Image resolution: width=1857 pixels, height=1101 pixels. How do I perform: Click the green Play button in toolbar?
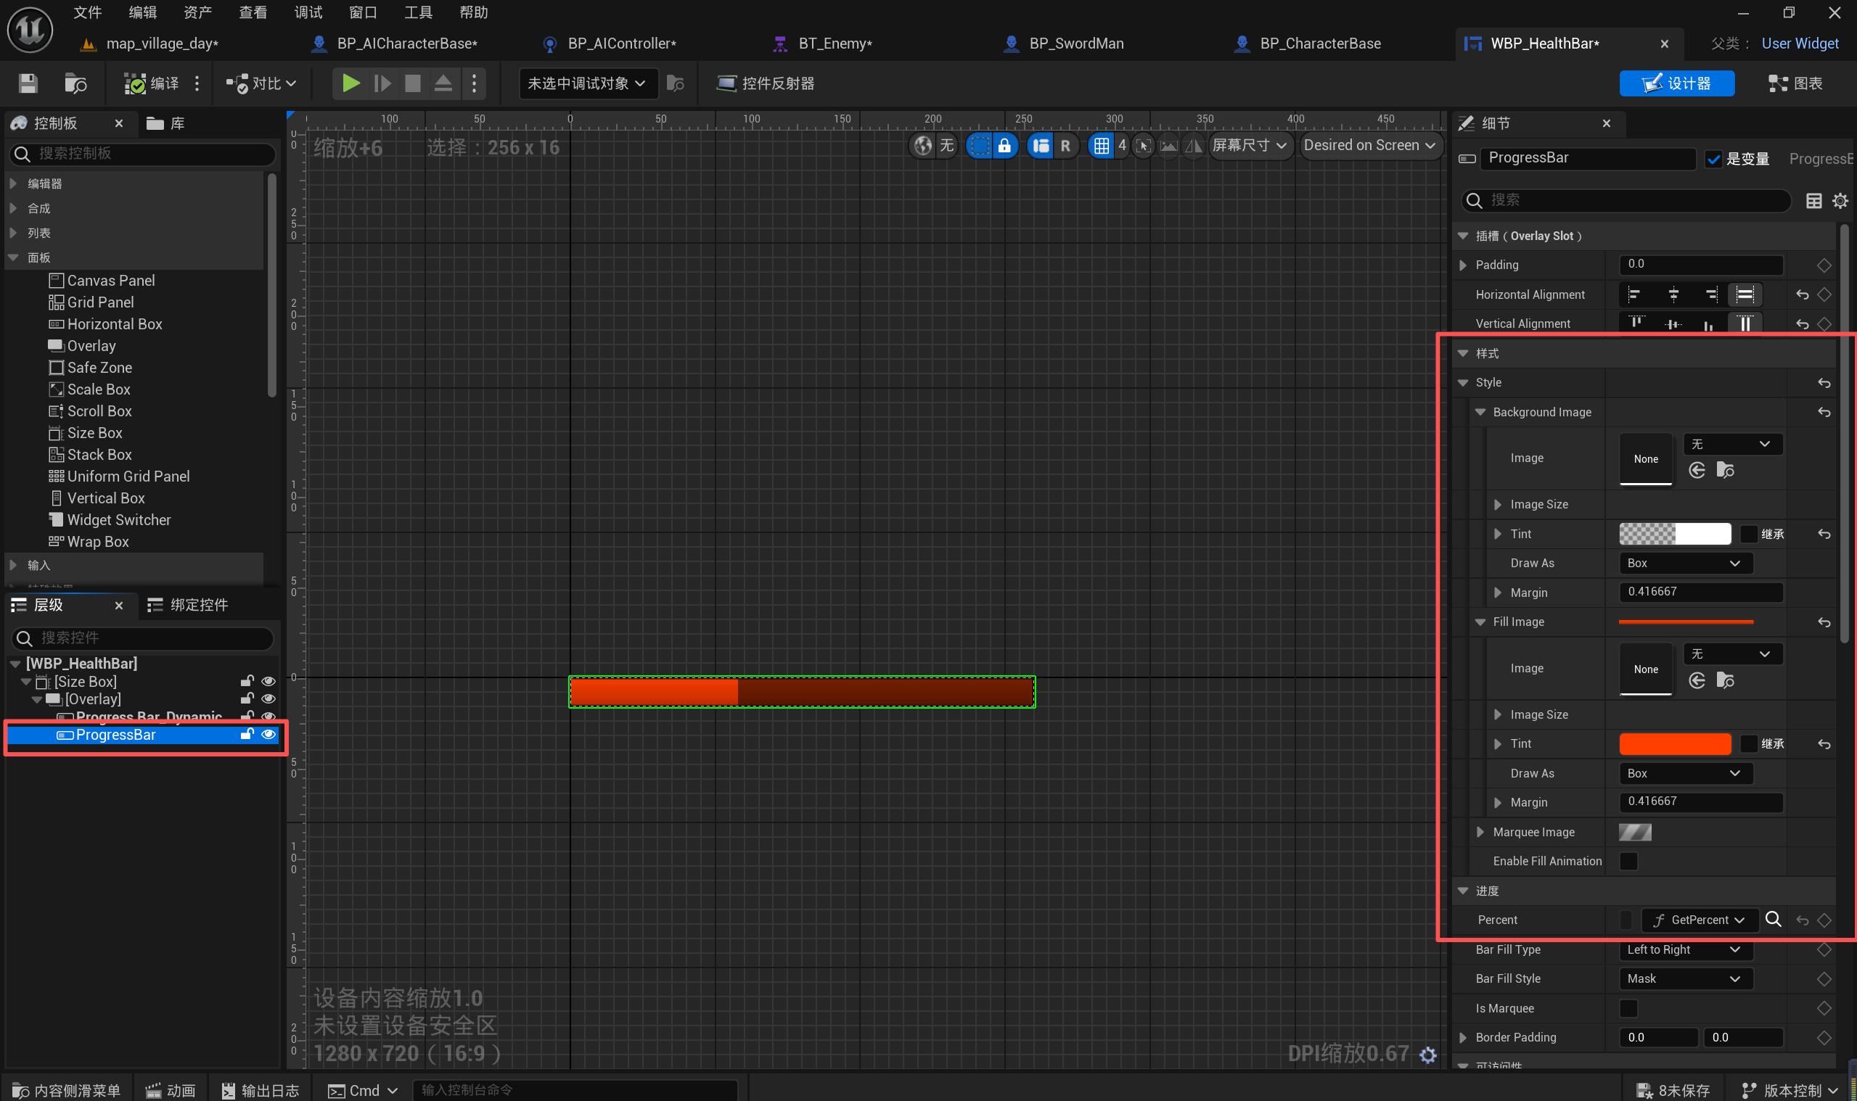tap(351, 83)
